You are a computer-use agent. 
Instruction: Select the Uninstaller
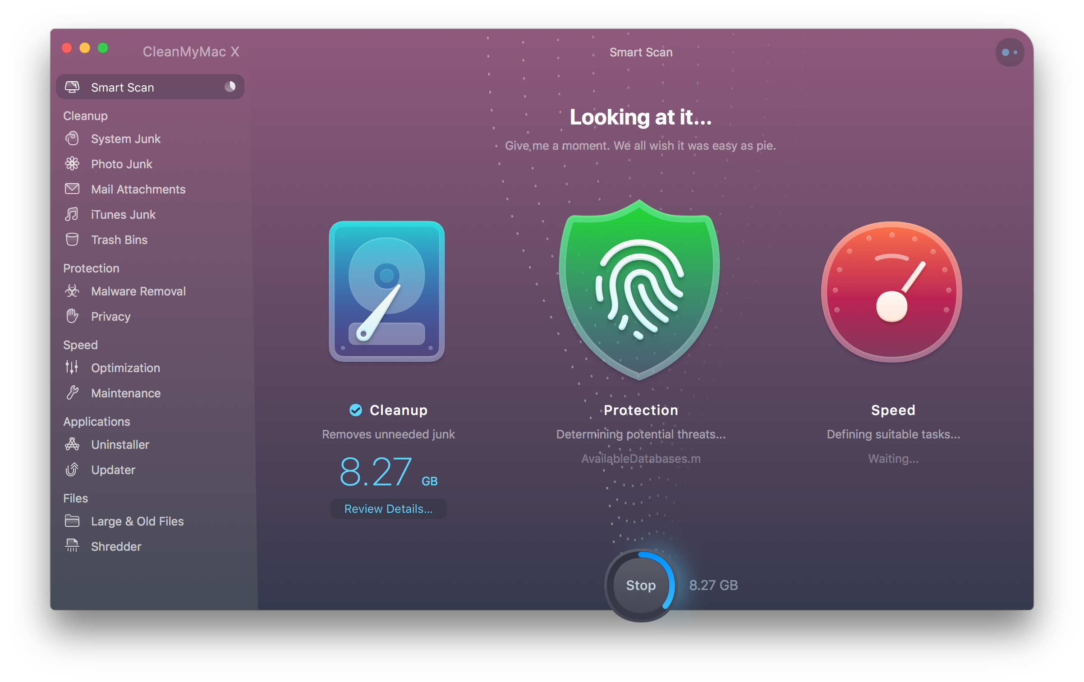120,444
